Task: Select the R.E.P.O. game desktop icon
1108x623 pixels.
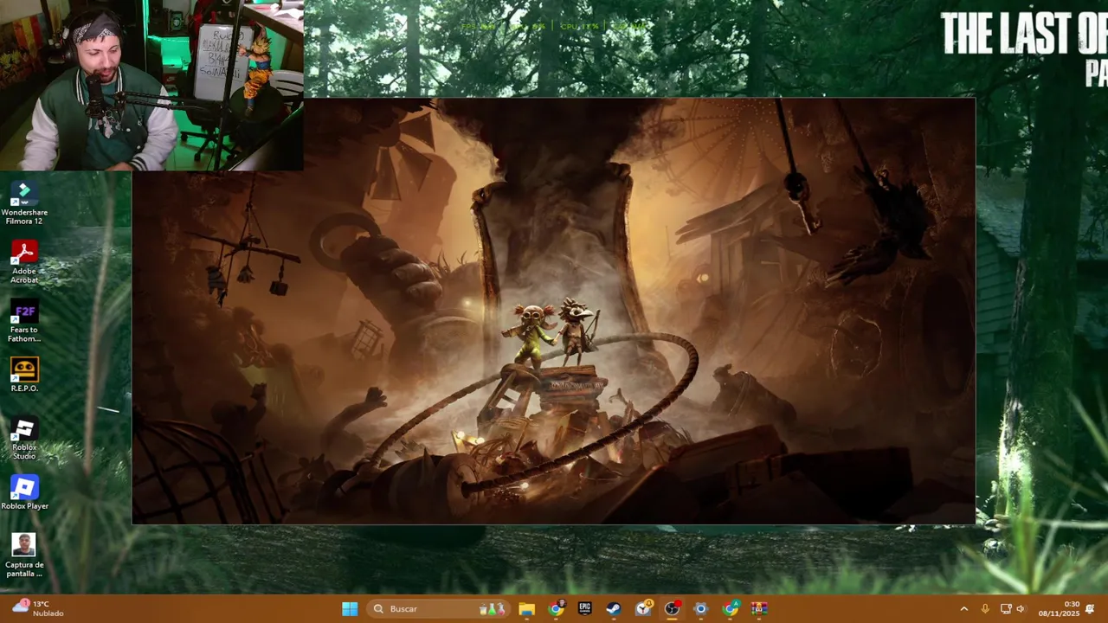Action: [x=24, y=374]
